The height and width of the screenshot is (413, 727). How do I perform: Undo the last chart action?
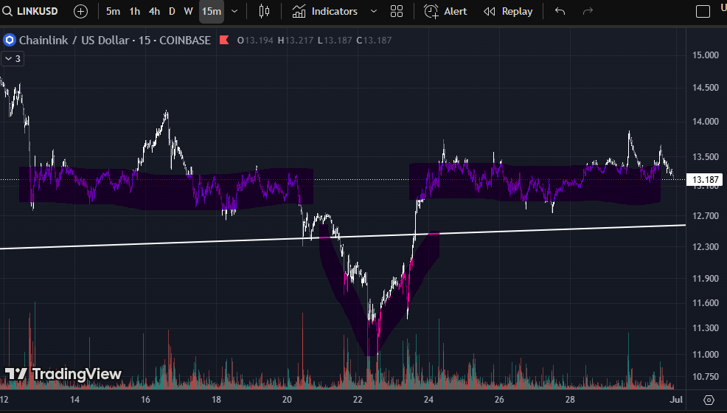pyautogui.click(x=560, y=11)
